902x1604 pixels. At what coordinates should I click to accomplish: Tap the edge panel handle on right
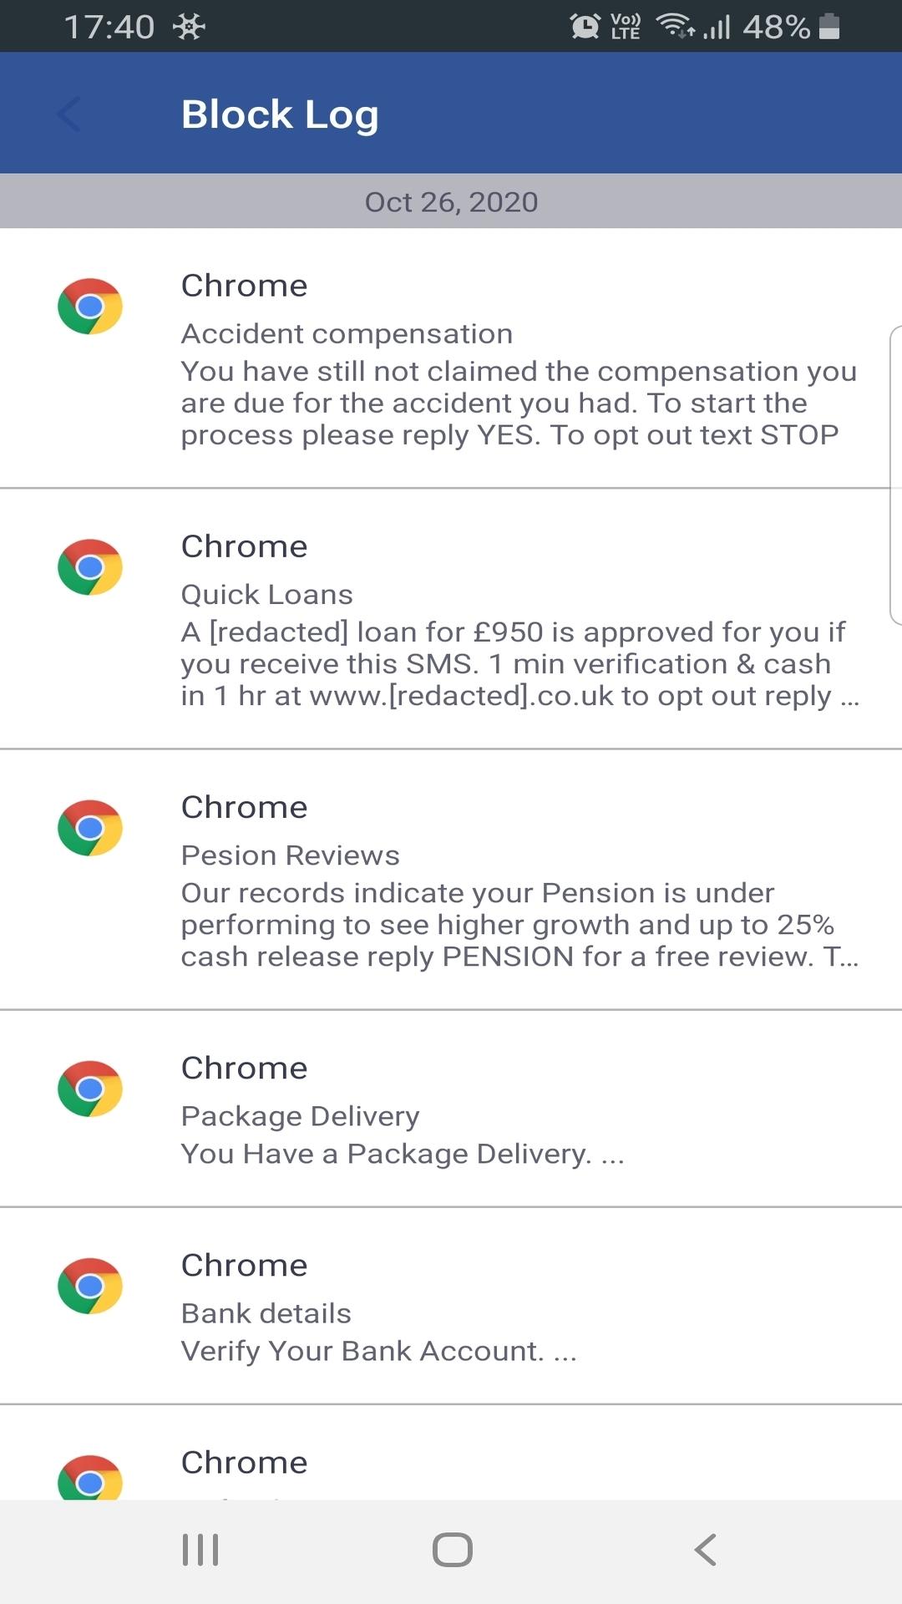(895, 475)
